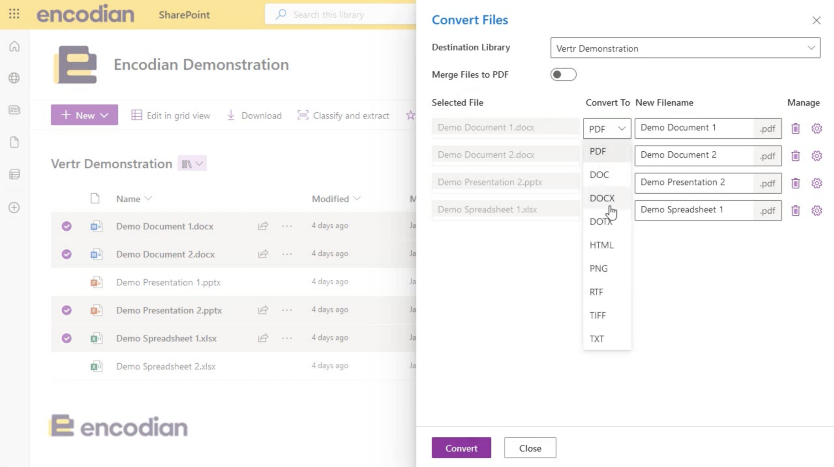The width and height of the screenshot is (834, 467).
Task: Open settings gear for Demo Document 2
Action: [x=816, y=156]
